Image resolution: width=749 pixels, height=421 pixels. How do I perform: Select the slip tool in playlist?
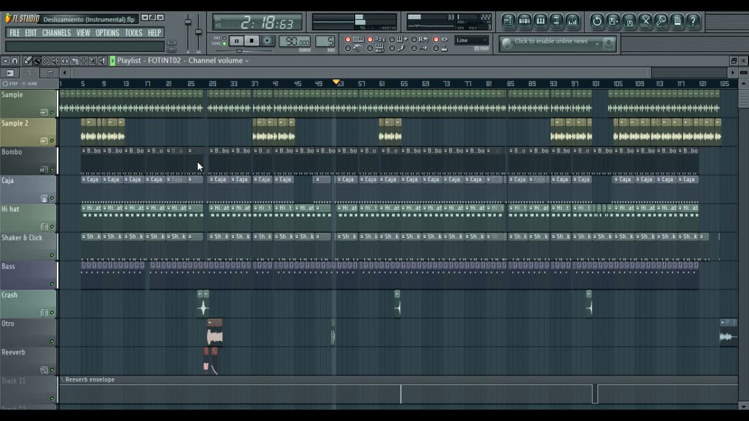pos(65,61)
